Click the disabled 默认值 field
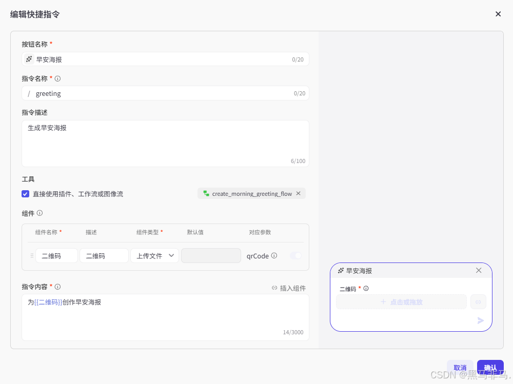This screenshot has width=513, height=384. (x=211, y=255)
